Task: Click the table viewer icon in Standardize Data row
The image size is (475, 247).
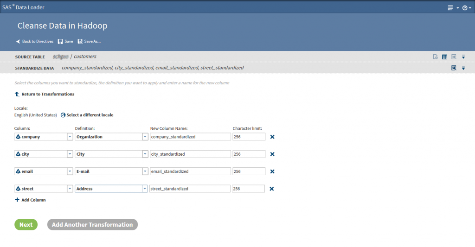Action: (x=454, y=68)
